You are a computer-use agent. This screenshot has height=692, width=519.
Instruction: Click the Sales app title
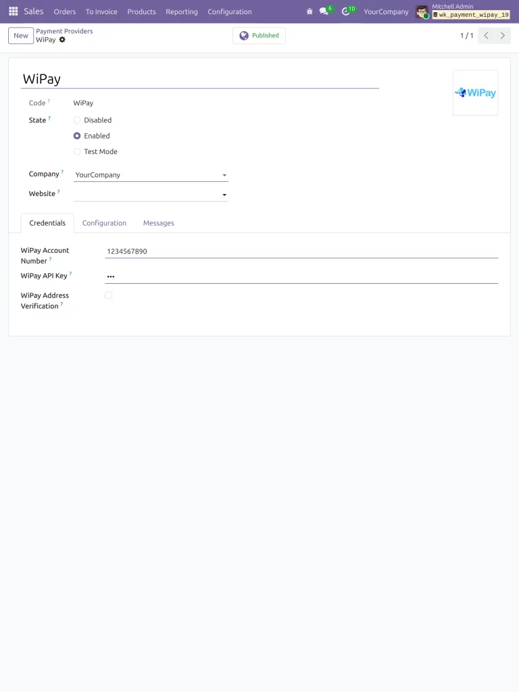34,11
